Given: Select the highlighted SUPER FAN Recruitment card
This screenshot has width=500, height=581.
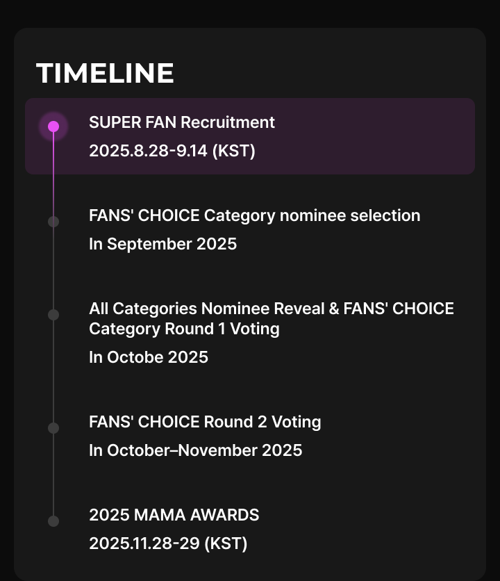Looking at the screenshot, I should coord(250,136).
